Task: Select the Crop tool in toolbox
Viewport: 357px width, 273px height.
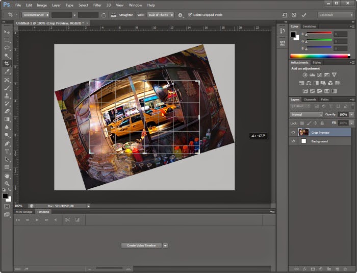Action: (x=7, y=63)
